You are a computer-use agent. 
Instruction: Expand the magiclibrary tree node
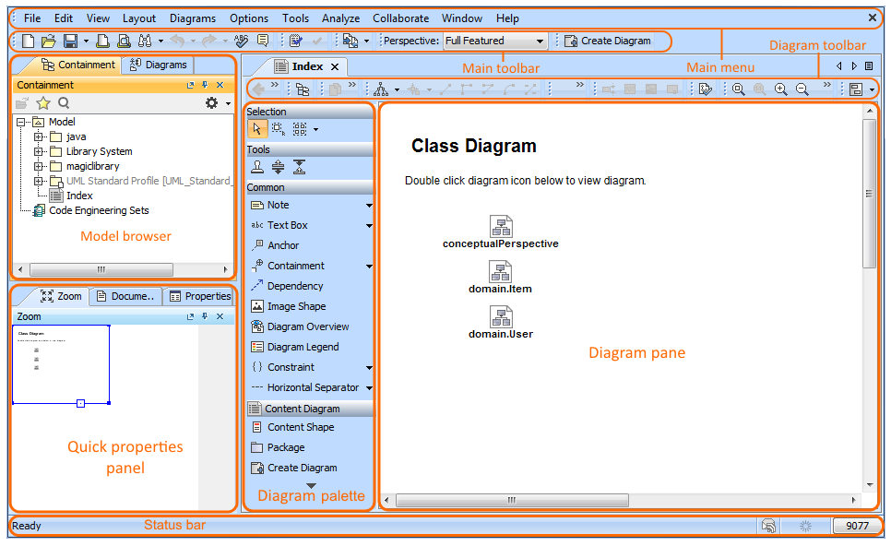(x=38, y=166)
